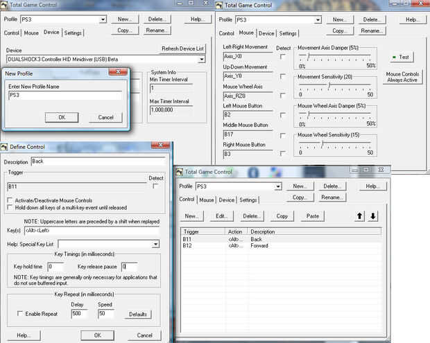This screenshot has height=343, width=430.
Task: Click the green Test indicator button
Action: click(402, 57)
